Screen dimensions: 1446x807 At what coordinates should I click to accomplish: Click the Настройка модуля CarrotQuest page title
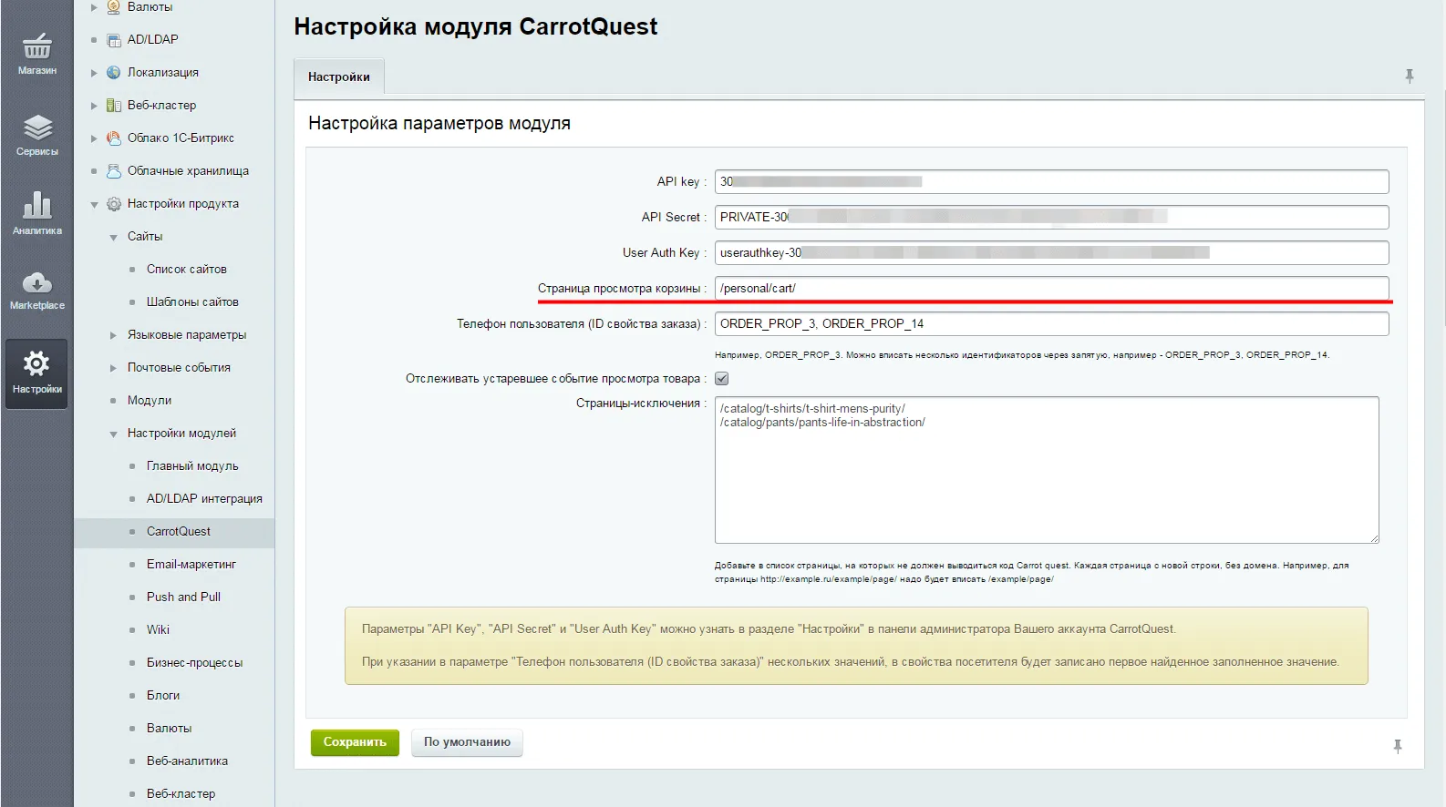pos(475,26)
